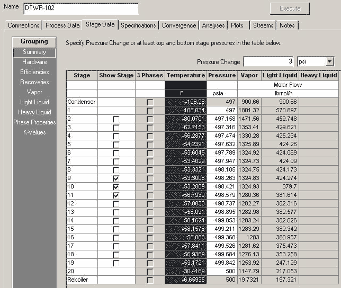
Task: Go to the Convergence tab
Action: tap(179, 25)
